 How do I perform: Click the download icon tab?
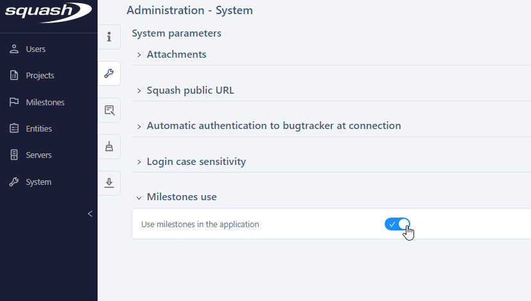[109, 183]
